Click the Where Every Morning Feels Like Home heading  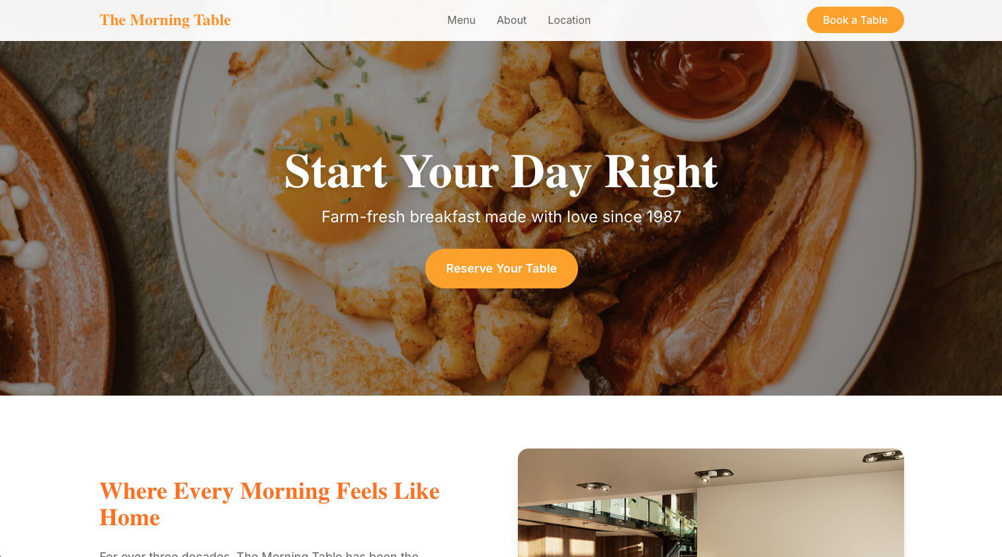coord(269,504)
